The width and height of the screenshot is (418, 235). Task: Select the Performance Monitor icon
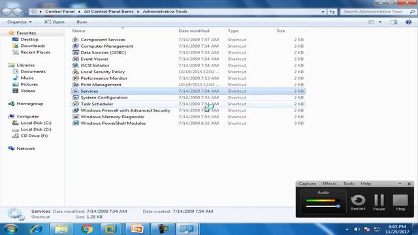(76, 78)
